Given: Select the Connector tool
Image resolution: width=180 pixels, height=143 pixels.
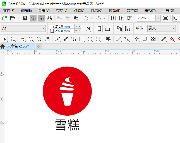Looking at the screenshot, I should pyautogui.click(x=127, y=39).
